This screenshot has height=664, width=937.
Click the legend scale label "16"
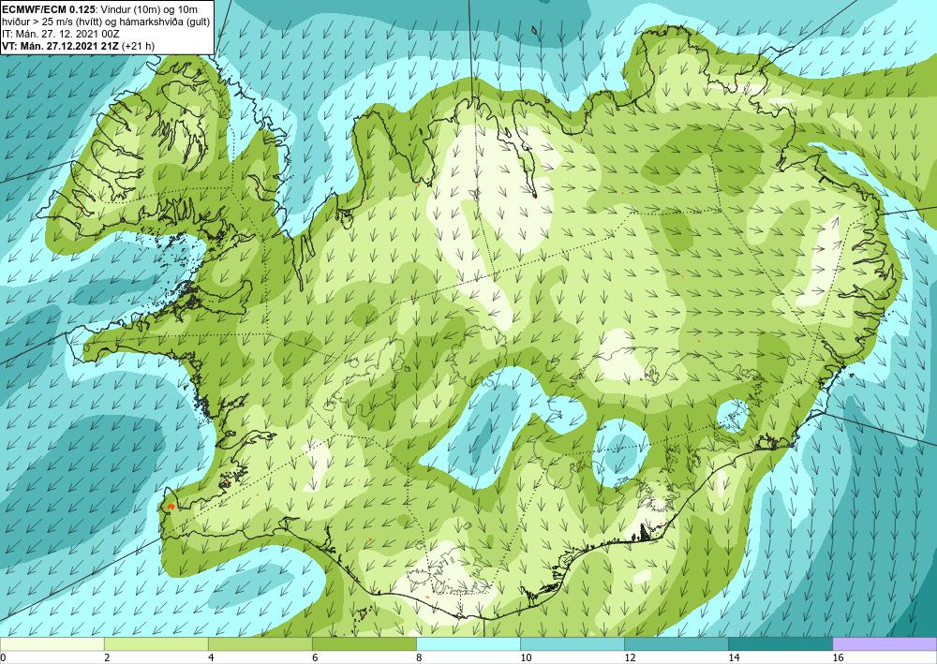click(838, 658)
